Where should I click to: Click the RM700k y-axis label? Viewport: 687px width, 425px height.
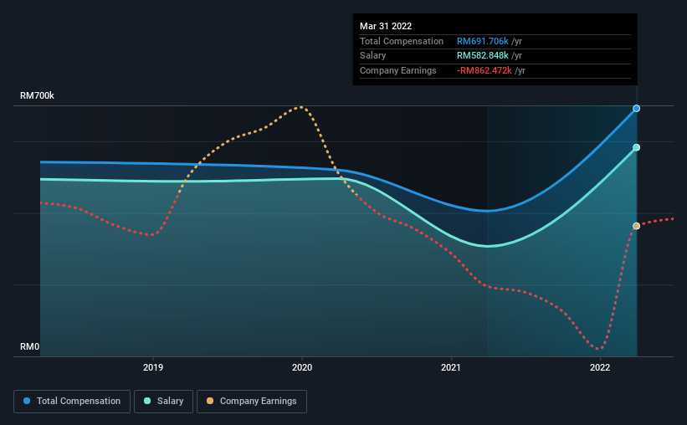(x=38, y=95)
